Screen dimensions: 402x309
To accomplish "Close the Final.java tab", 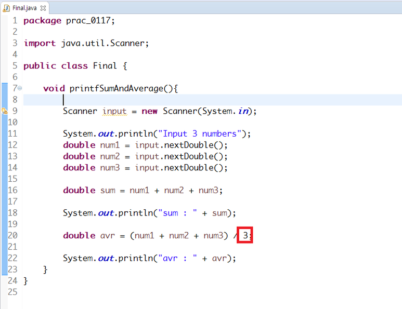I will [43, 8].
